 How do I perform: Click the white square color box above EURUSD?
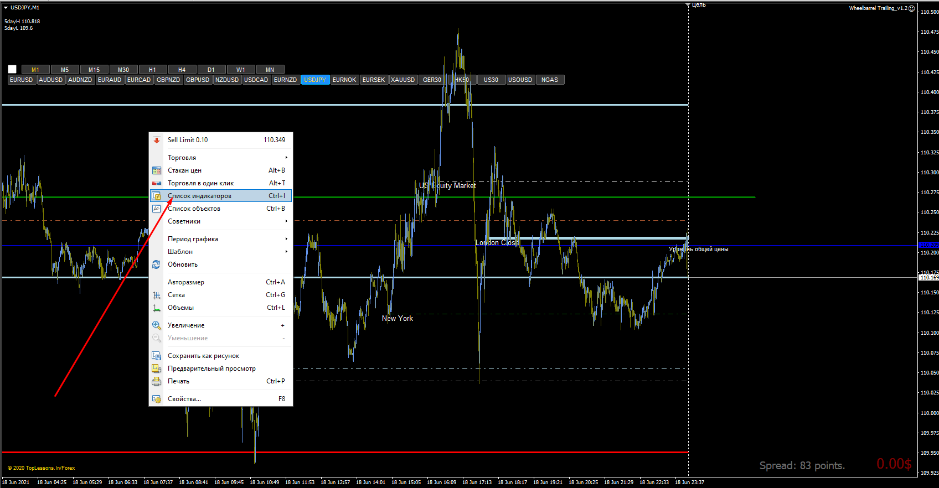pos(12,69)
